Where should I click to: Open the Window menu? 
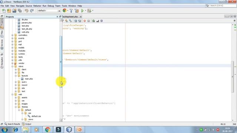click(72, 6)
